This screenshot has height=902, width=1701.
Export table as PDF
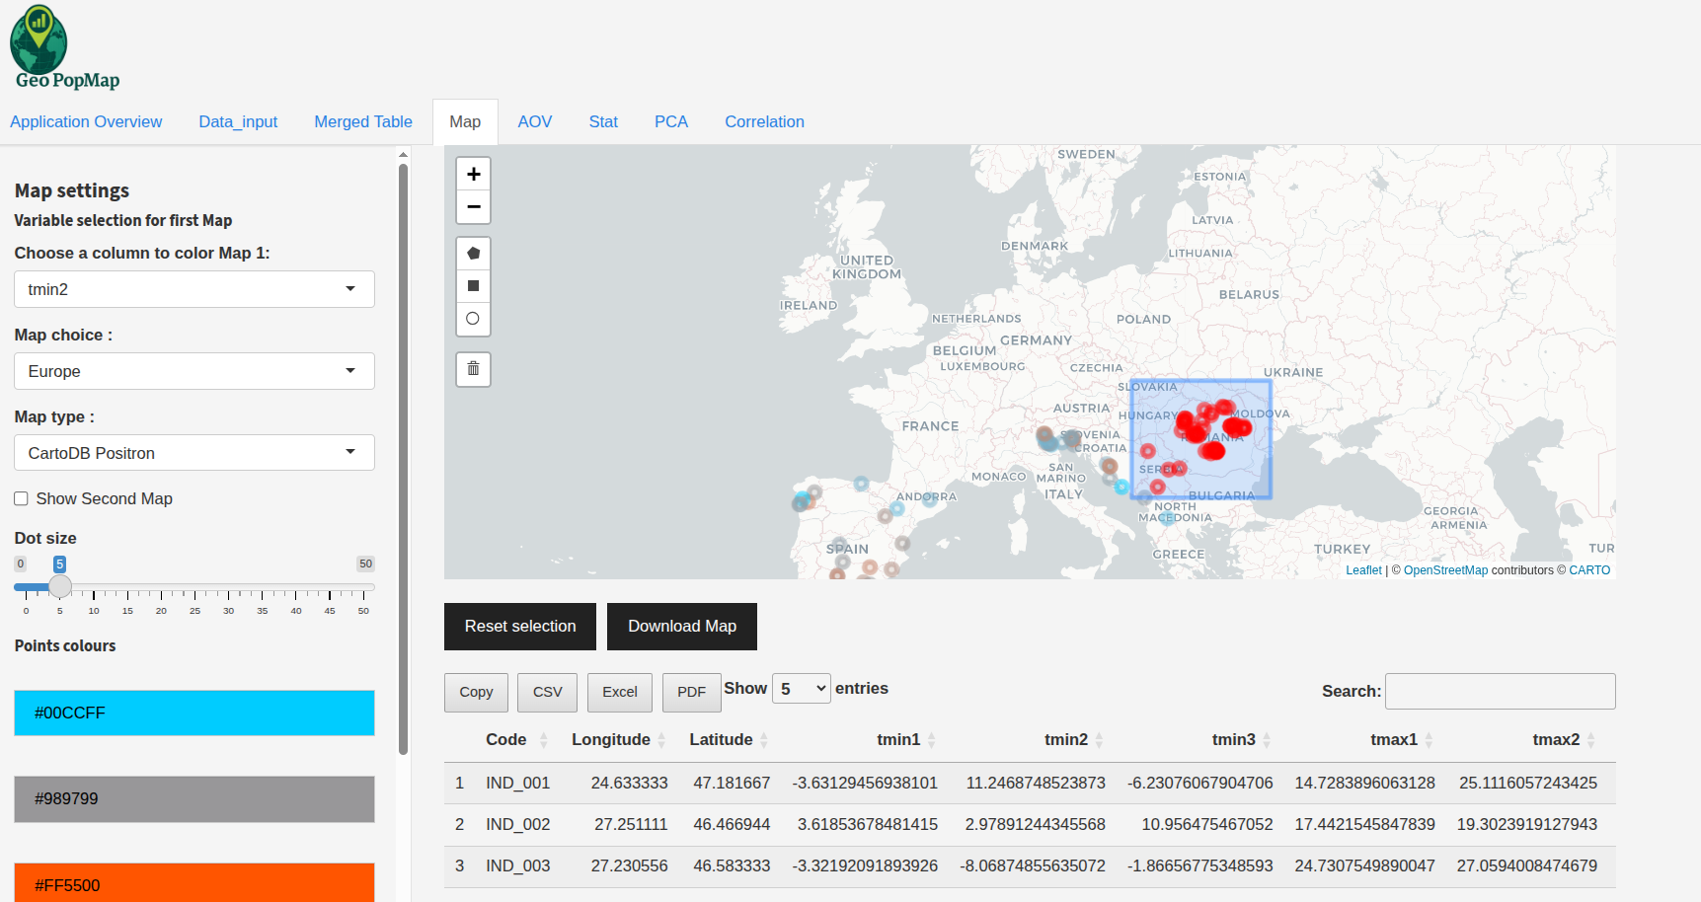coord(691,693)
